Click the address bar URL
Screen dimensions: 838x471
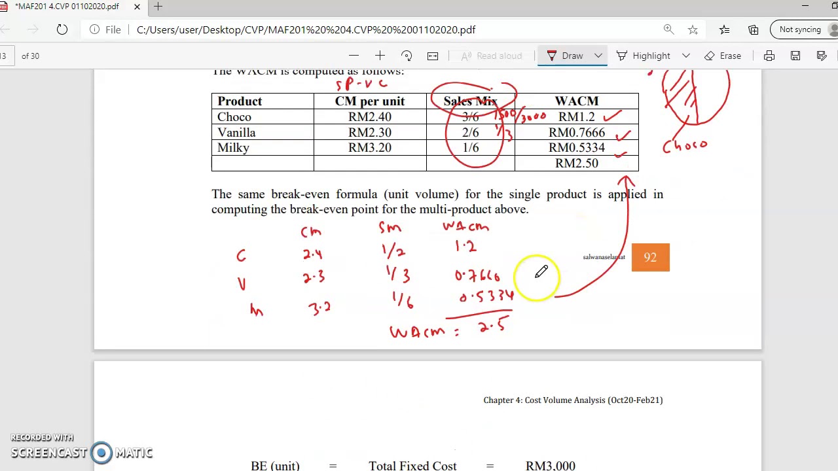[x=306, y=29]
